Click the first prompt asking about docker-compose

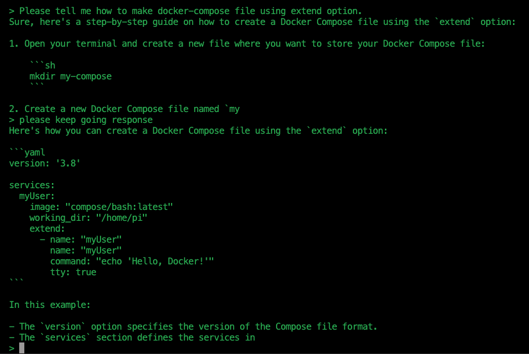pyautogui.click(x=185, y=11)
